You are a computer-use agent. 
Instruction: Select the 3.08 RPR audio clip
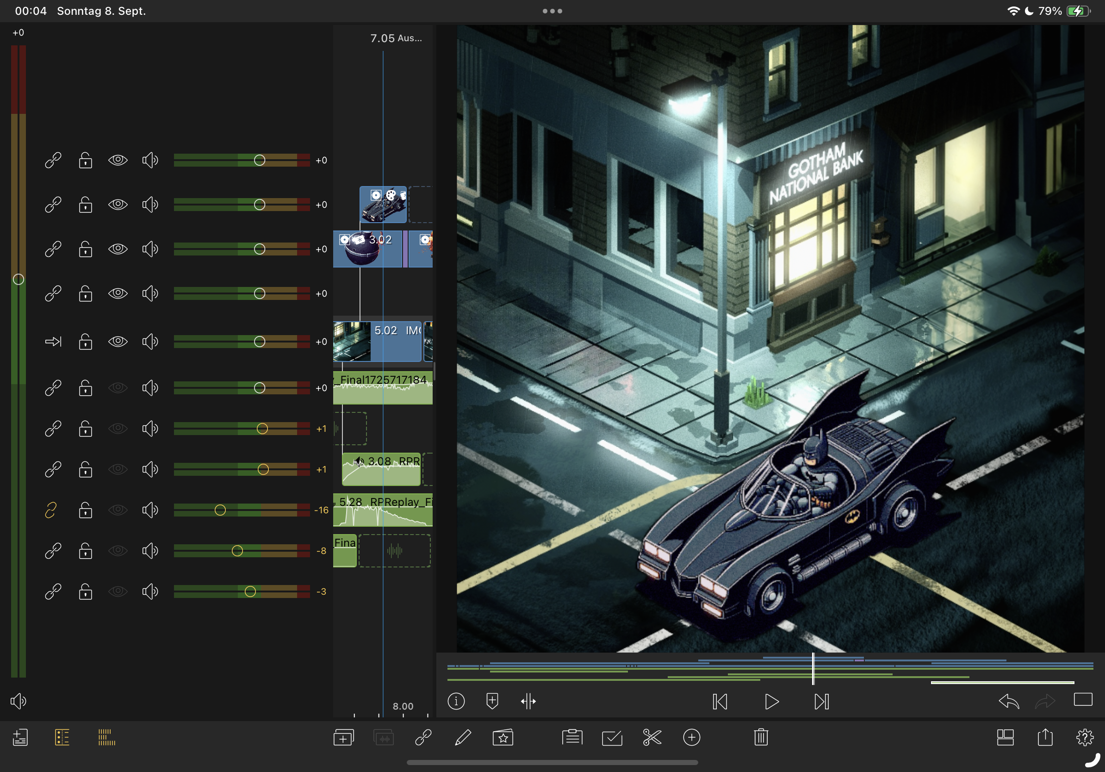381,469
